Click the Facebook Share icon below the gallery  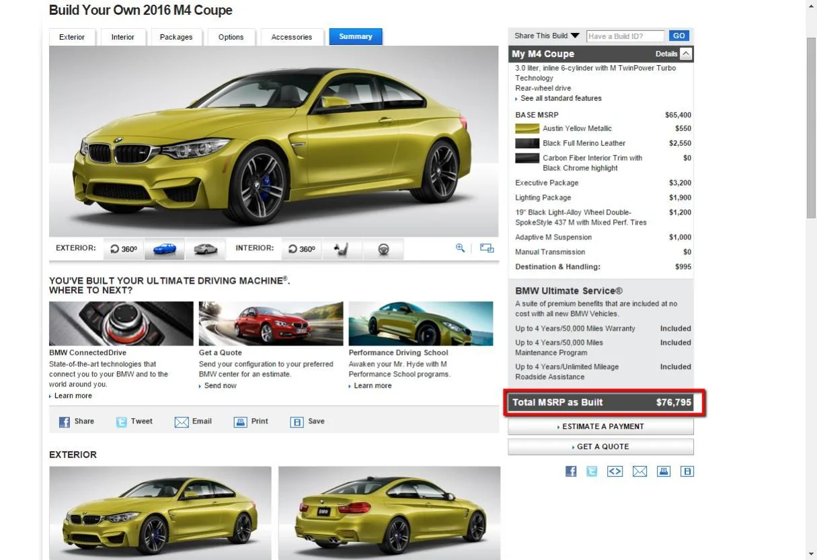pos(65,422)
